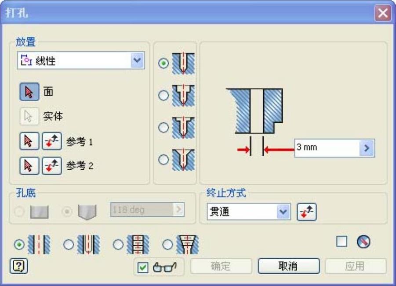Expand the 3 mm diameter arrow menu

[x=367, y=148]
